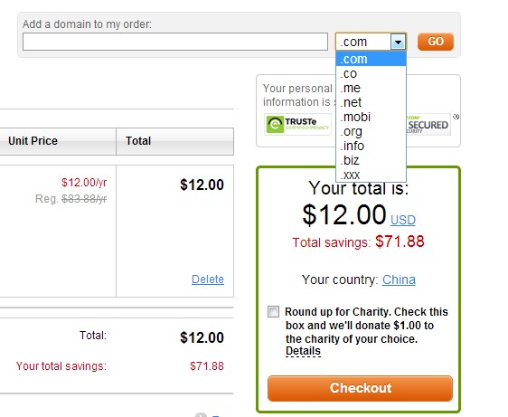Open the USD currency link
The width and height of the screenshot is (508, 417).
coord(403,220)
